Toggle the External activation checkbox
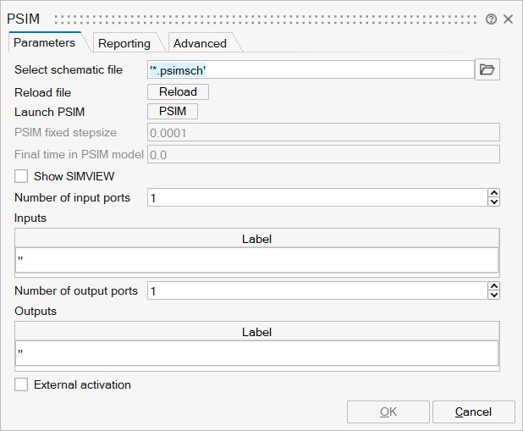Viewport: 523px width, 431px height. tap(22, 384)
